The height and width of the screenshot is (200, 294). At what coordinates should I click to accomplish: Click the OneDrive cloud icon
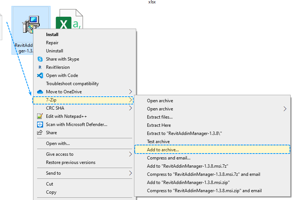click(40, 92)
